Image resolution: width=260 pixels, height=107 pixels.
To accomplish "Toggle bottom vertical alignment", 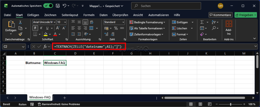I will (85, 22).
